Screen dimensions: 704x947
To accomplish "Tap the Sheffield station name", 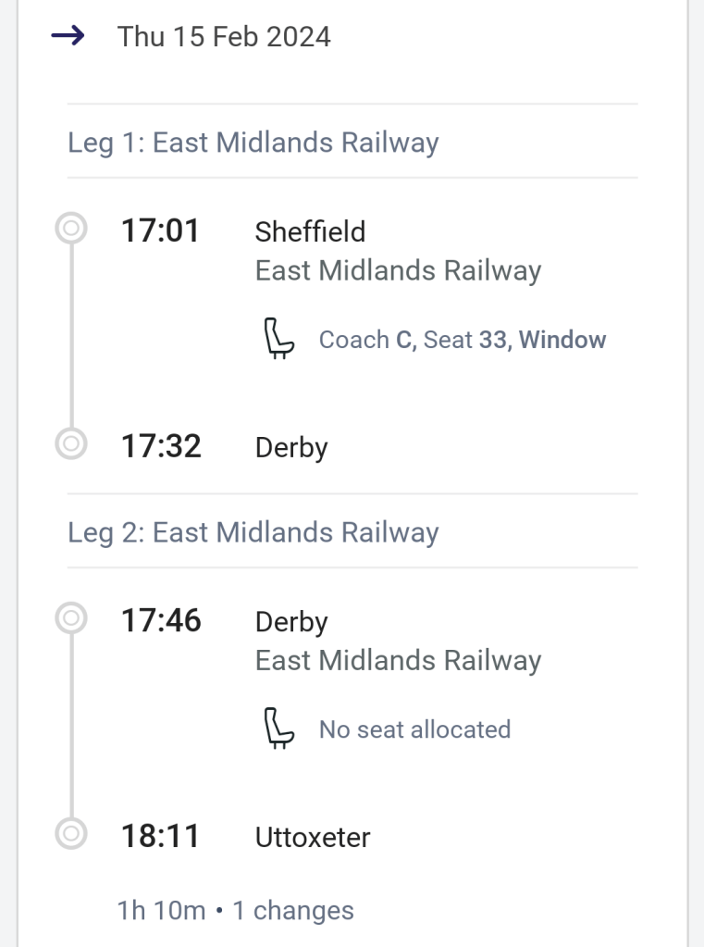I will tap(310, 231).
